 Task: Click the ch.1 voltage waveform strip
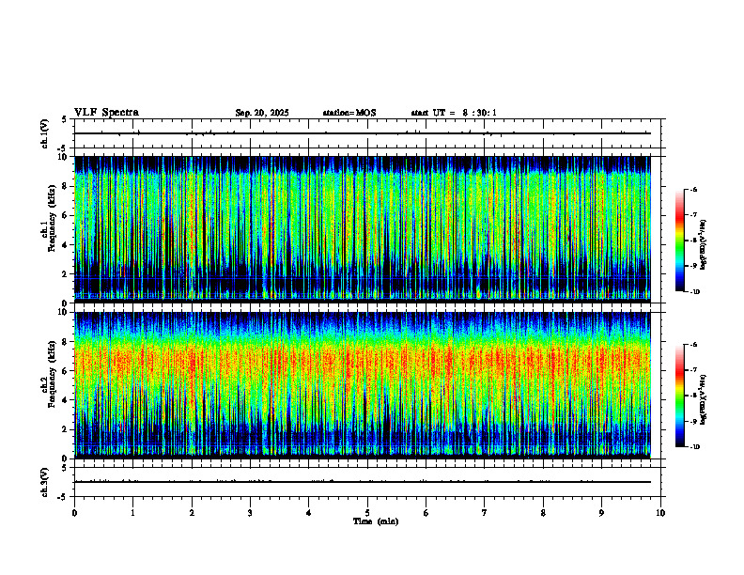click(x=367, y=133)
